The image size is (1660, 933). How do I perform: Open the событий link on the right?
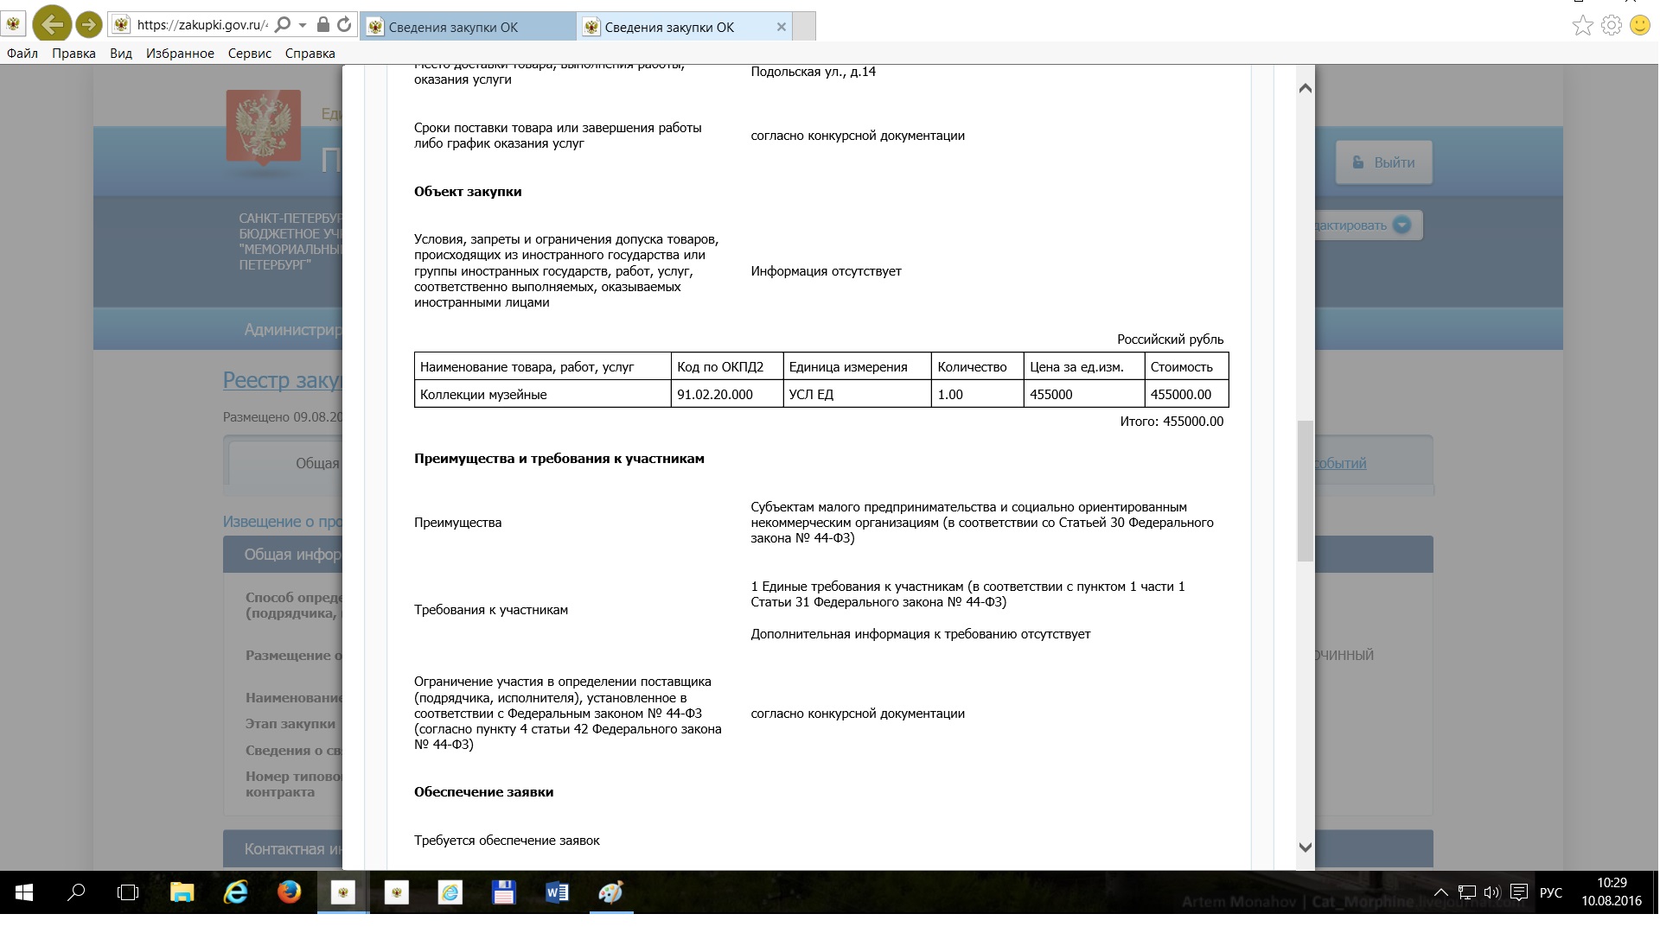click(1341, 463)
